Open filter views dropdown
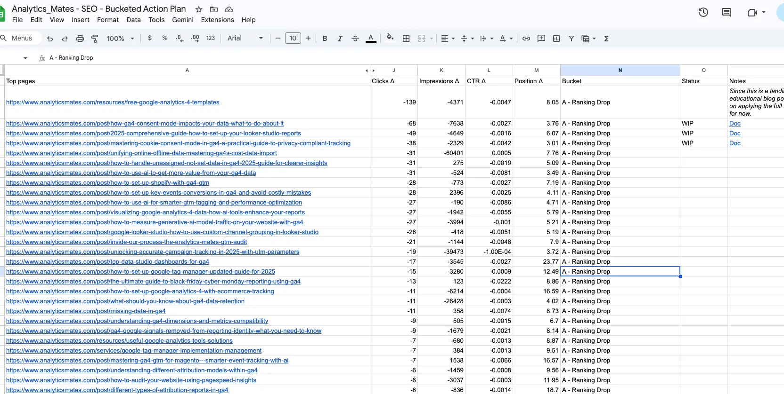The width and height of the screenshot is (784, 394). (x=589, y=39)
